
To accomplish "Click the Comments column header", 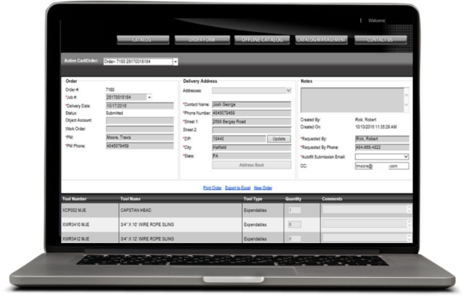I will click(332, 198).
